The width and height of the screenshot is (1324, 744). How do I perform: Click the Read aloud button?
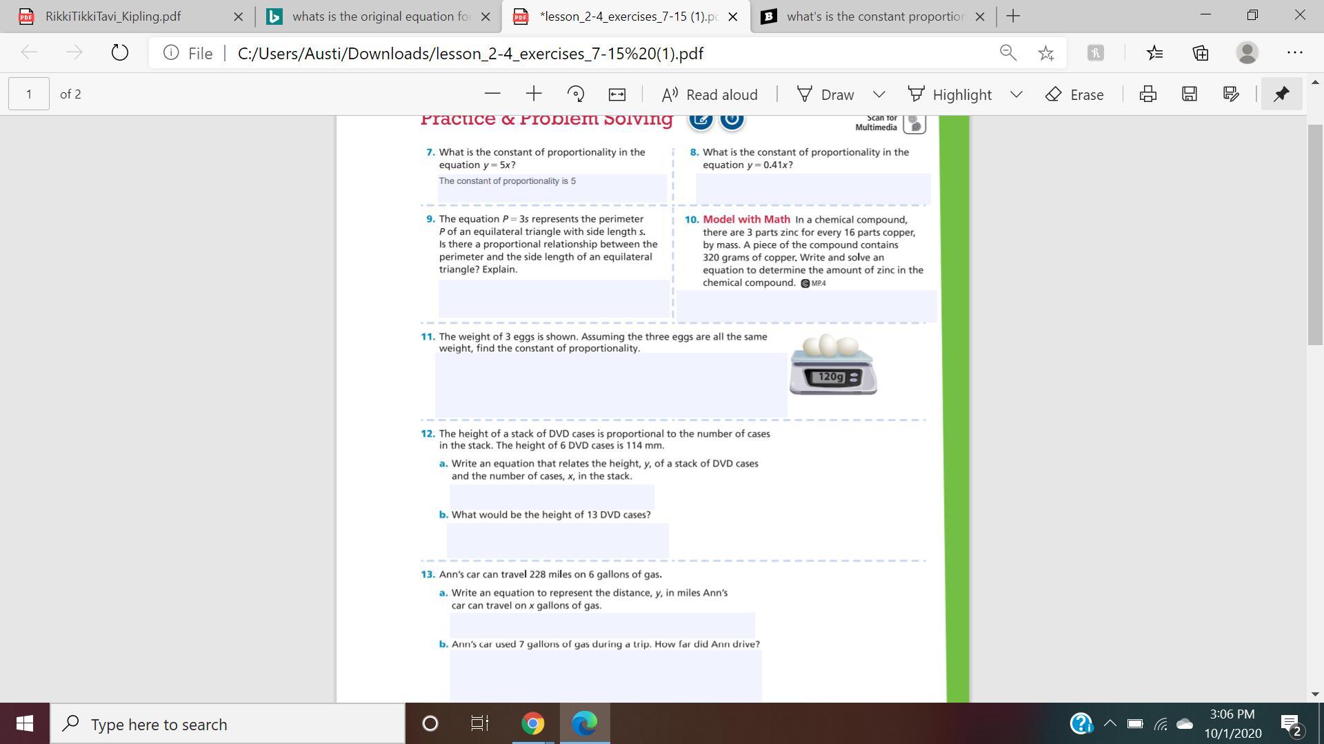pos(710,94)
